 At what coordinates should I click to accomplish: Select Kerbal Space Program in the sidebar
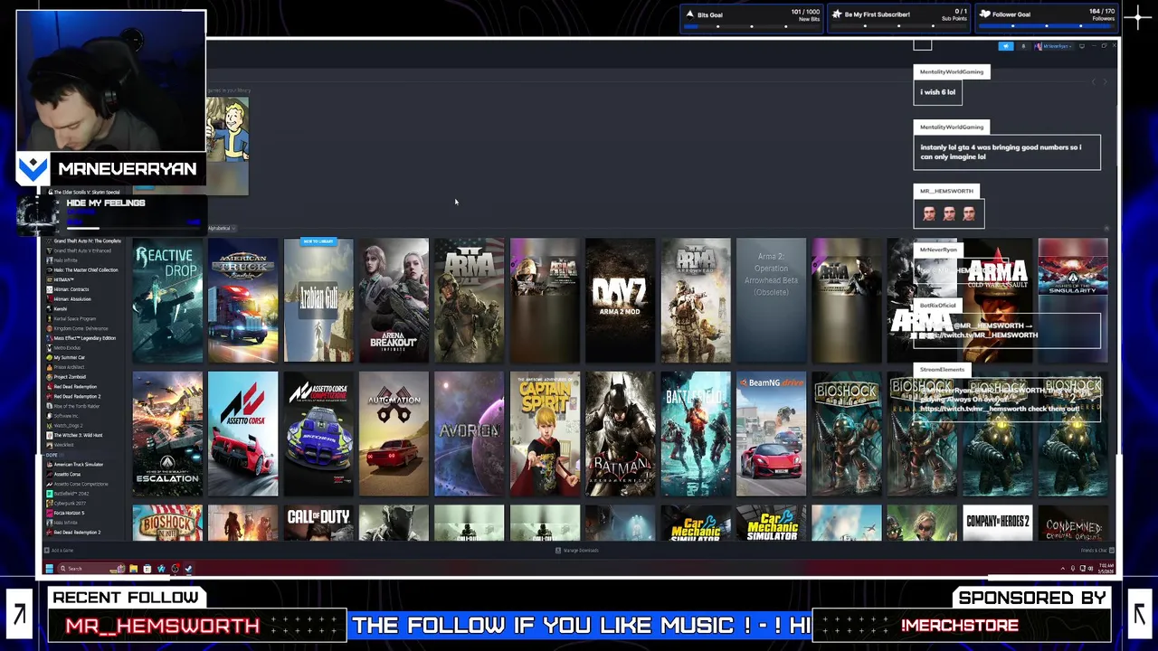71,318
